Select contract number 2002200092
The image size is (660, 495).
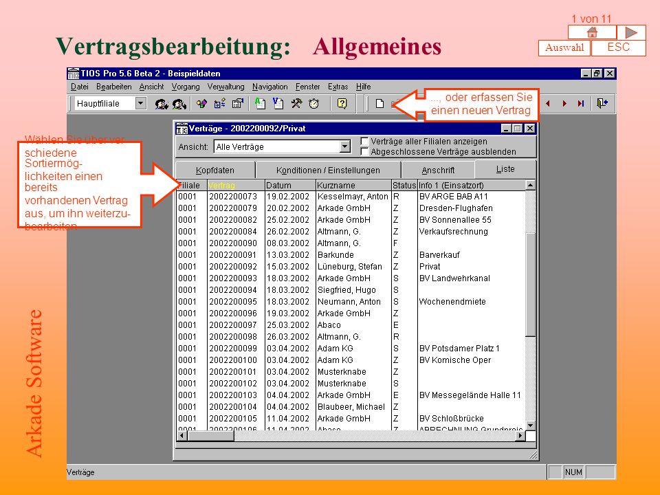233,267
